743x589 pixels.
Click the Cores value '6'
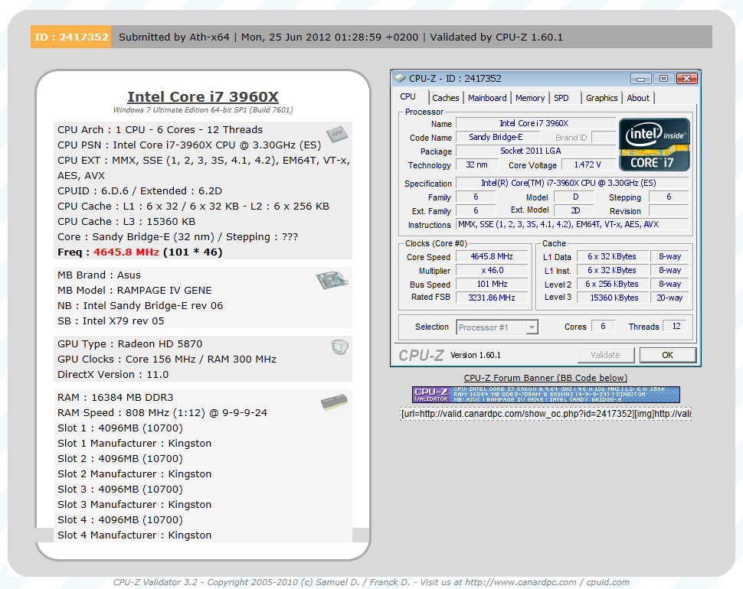[x=604, y=326]
